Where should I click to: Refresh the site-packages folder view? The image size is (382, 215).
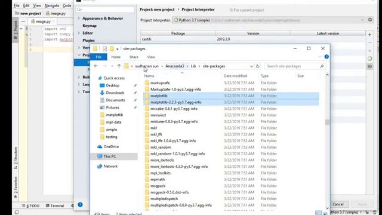(x=257, y=66)
